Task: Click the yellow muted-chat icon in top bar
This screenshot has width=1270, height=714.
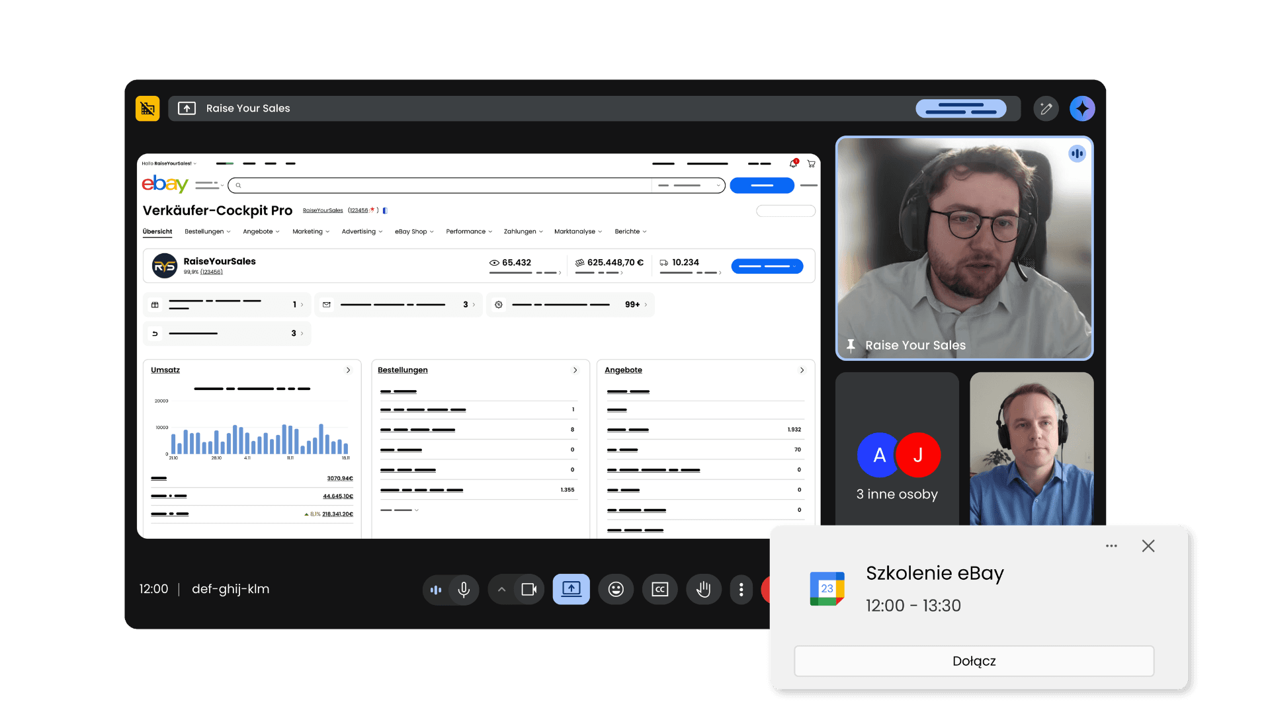Action: point(148,108)
